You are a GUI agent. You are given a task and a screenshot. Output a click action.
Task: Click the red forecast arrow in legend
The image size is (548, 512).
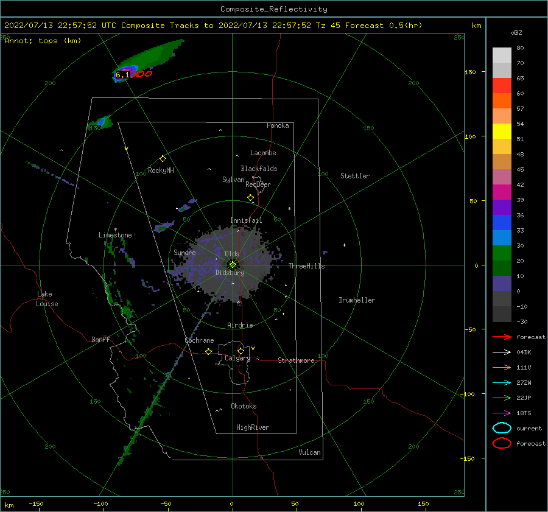(502, 337)
